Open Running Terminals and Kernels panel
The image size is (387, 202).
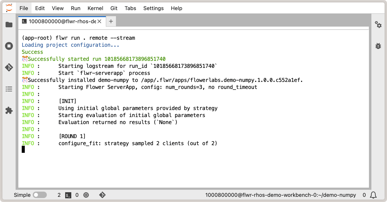point(9,46)
